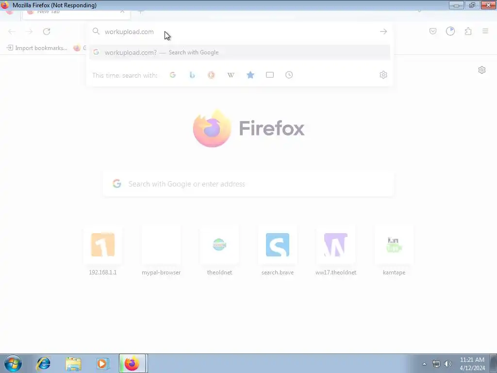The width and height of the screenshot is (497, 373).
Task: Launch Internet Explorer from the taskbar
Action: coord(43,363)
